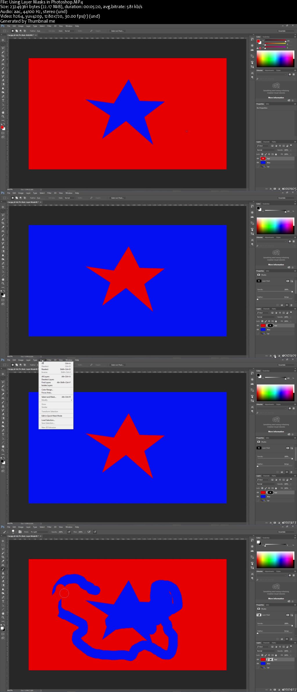Image resolution: width=297 pixels, height=692 pixels.
Task: Click the Density slider handle in 00:02:09 Properties
Action: 292,292
